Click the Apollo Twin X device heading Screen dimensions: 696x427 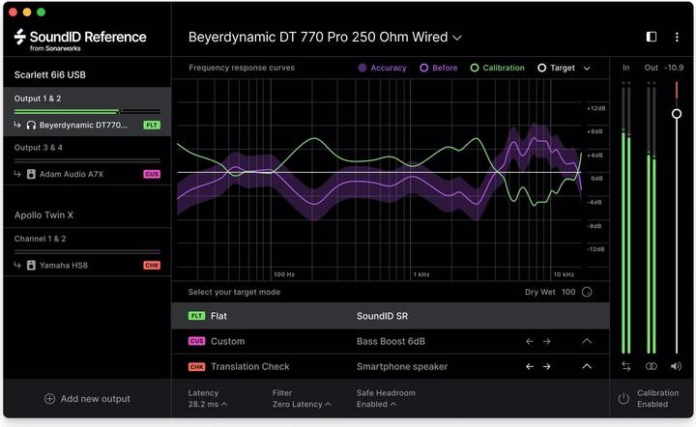(43, 215)
